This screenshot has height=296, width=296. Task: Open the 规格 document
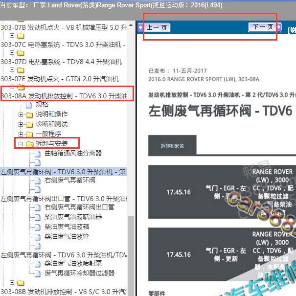pyautogui.click(x=42, y=104)
